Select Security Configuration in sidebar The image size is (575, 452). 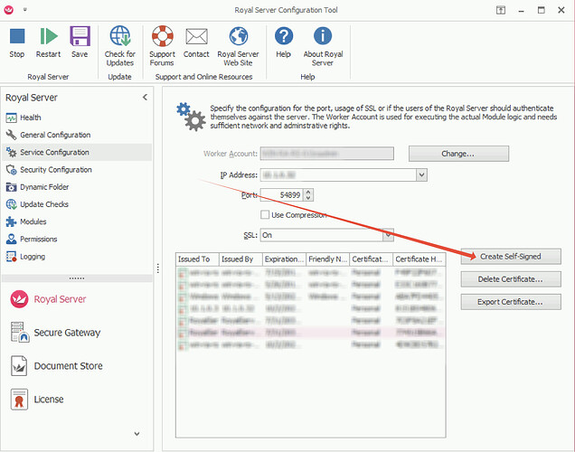tap(56, 170)
